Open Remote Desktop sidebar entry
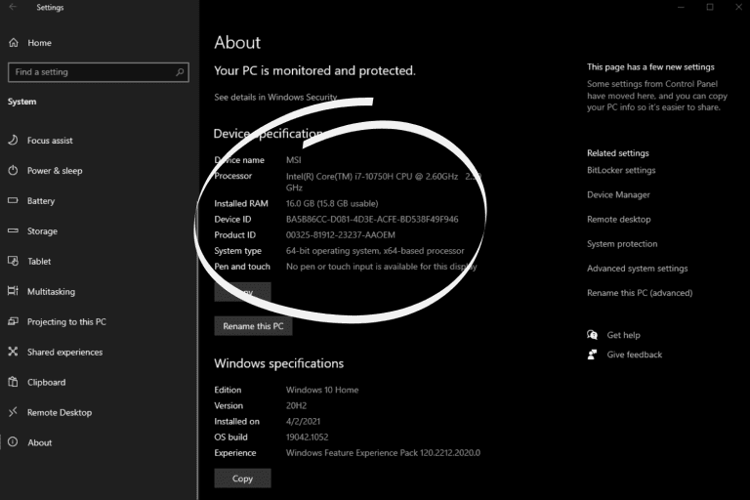The height and width of the screenshot is (500, 750). [60, 413]
